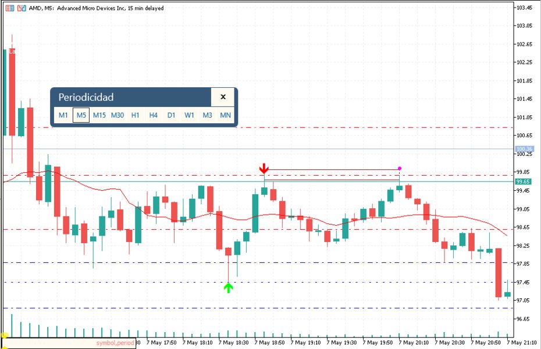Click the 101.05 price scale value
This screenshot has height=349, width=541.
pyautogui.click(x=525, y=117)
